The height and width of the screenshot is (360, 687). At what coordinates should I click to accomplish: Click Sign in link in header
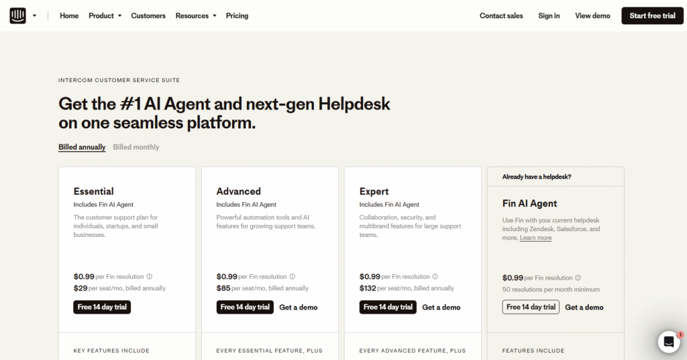[x=549, y=15]
